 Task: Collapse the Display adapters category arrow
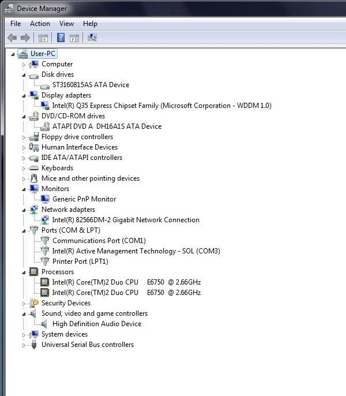point(24,96)
